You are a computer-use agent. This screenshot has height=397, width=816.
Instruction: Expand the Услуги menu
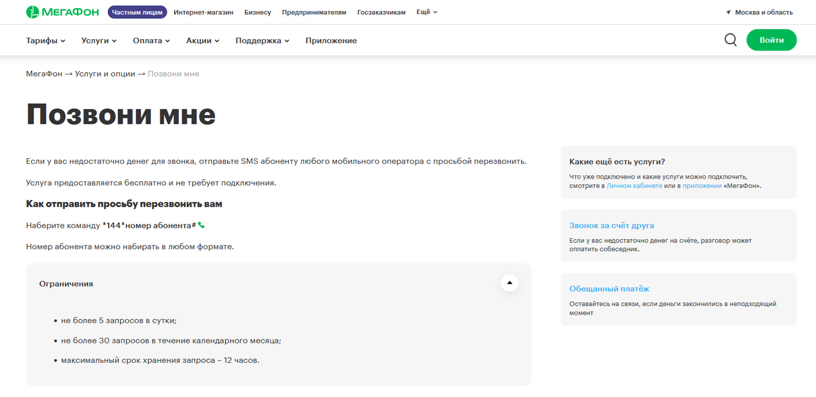click(x=99, y=41)
